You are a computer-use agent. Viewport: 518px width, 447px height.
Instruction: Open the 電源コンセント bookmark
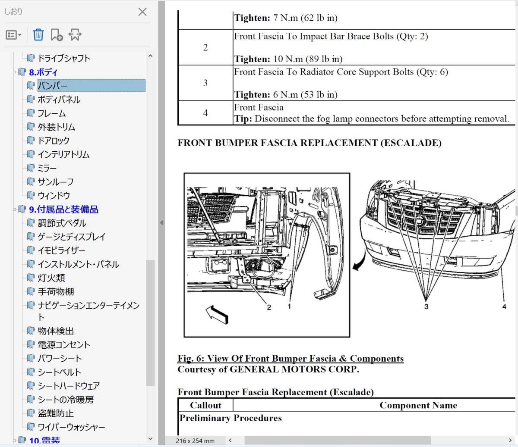coord(64,345)
